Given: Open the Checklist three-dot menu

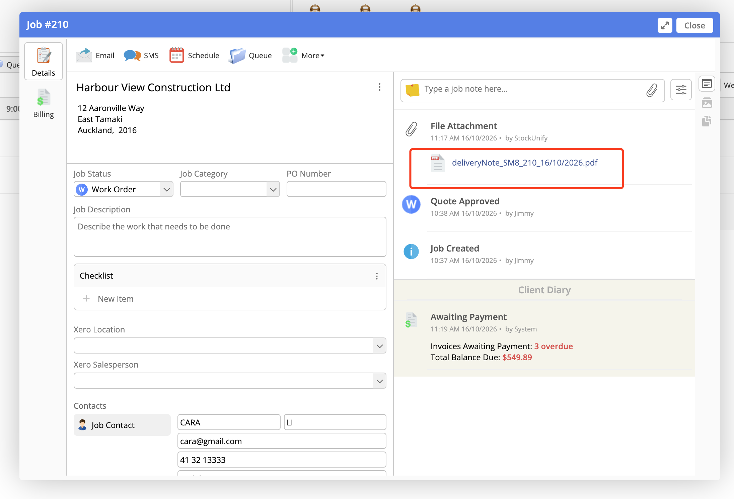Looking at the screenshot, I should point(377,276).
